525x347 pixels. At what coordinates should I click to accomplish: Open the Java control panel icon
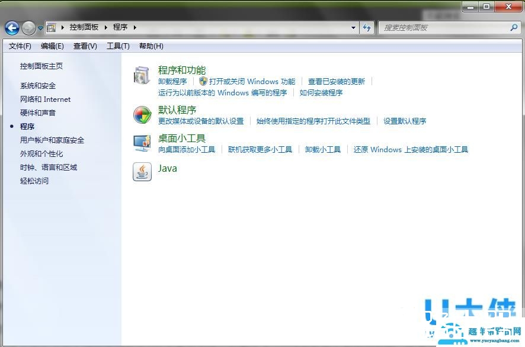pyautogui.click(x=142, y=171)
